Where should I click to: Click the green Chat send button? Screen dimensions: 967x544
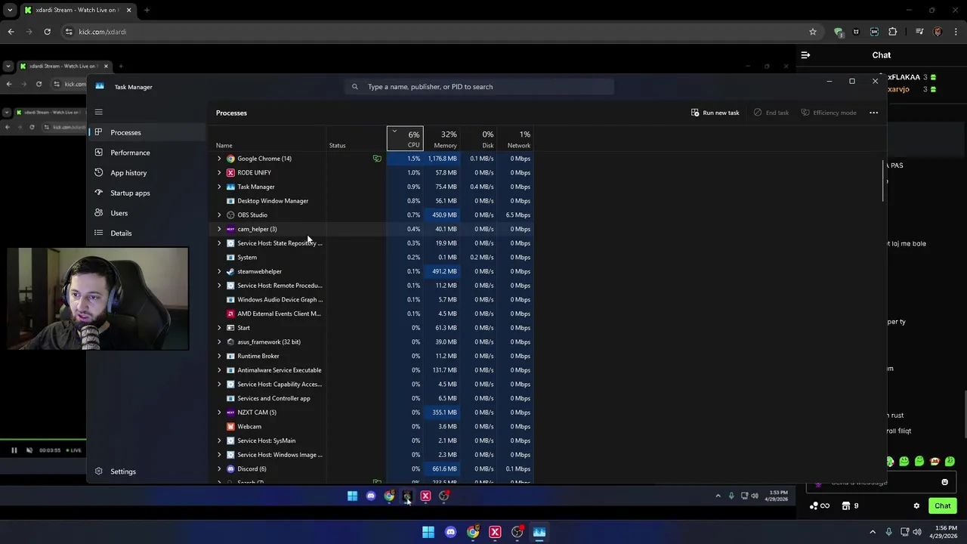[x=943, y=506]
